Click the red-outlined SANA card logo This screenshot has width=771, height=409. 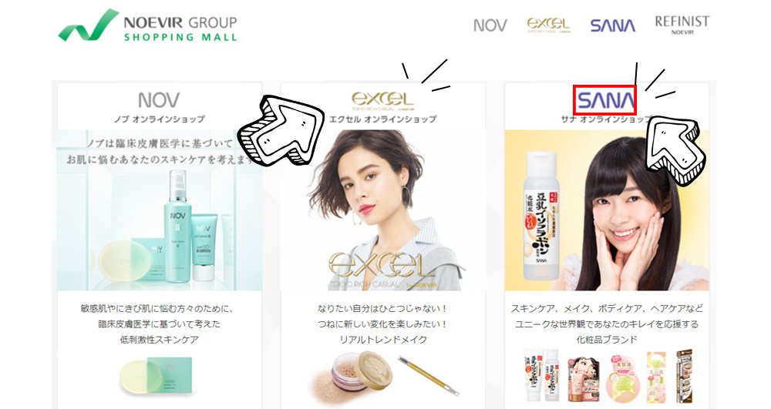tap(604, 100)
